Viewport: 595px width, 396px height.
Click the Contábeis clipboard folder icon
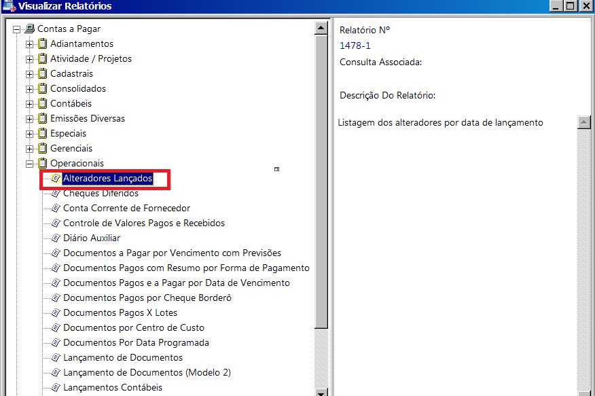pyautogui.click(x=43, y=103)
